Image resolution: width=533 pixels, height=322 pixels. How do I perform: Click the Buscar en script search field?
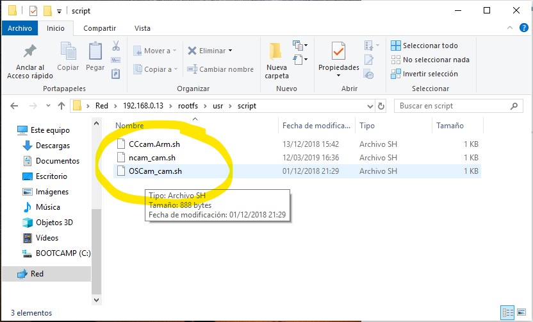point(458,106)
